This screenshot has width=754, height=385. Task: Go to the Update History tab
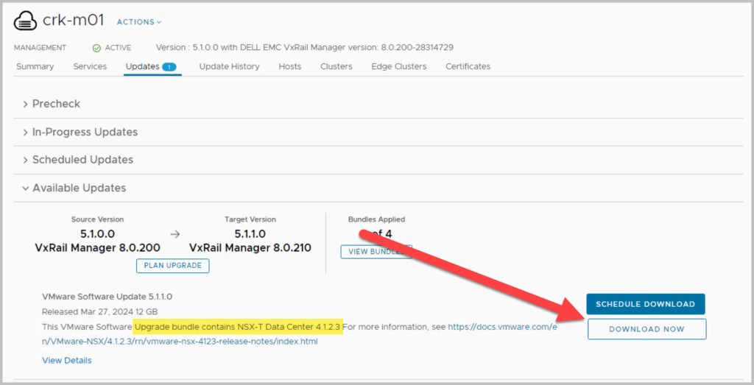click(229, 66)
